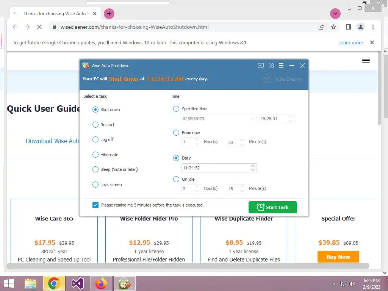The width and height of the screenshot is (388, 291).
Task: Open a new Chrome tab
Action: pos(109,14)
